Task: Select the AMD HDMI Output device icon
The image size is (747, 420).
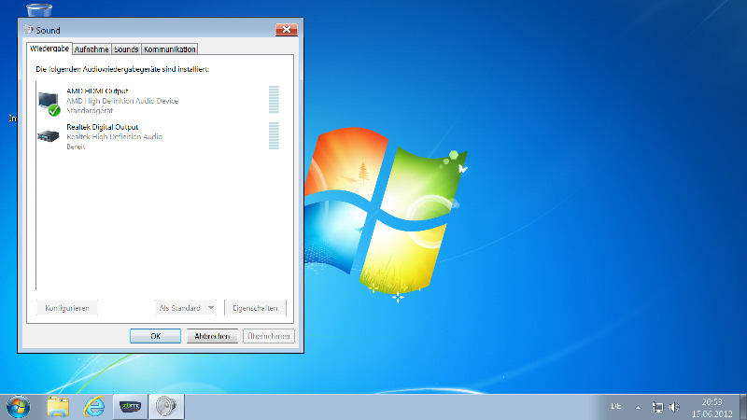Action: [49, 103]
